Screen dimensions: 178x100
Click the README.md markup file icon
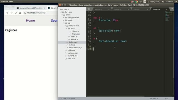[x=66, y=56]
